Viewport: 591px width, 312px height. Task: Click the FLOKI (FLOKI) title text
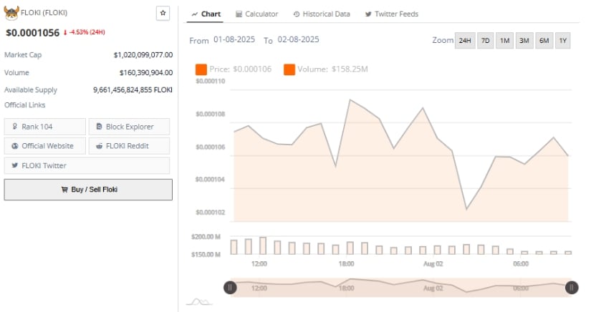click(x=44, y=13)
